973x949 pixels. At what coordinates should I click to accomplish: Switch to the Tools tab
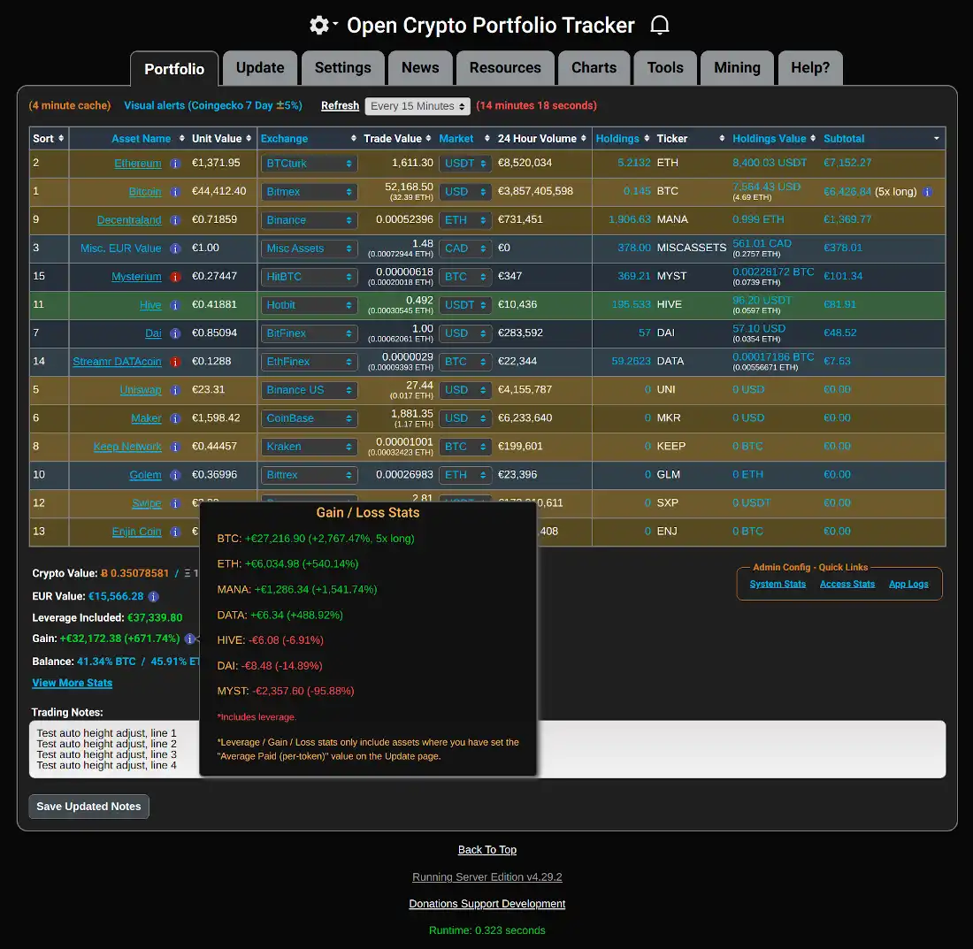[x=665, y=67]
